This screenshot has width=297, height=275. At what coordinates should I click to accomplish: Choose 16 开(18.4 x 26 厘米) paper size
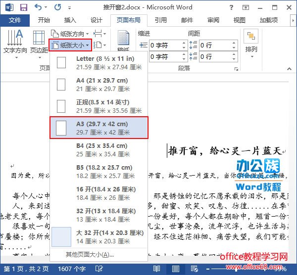99,193
